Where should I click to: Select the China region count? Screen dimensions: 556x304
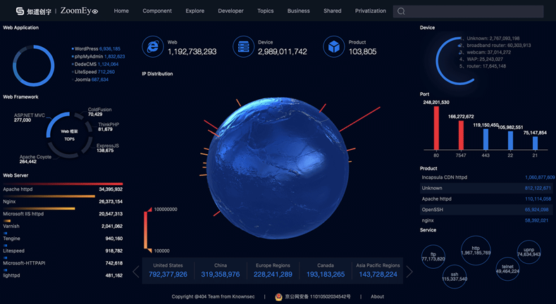coord(220,274)
